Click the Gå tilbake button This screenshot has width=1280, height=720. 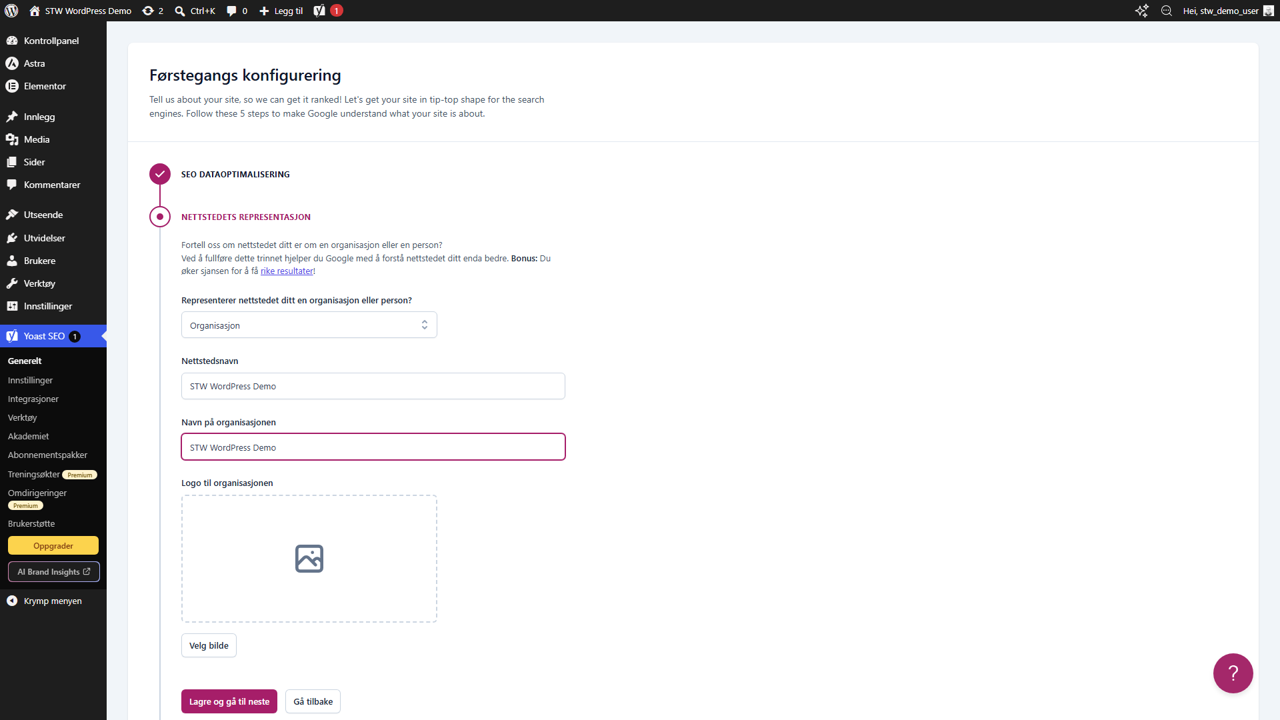(313, 701)
